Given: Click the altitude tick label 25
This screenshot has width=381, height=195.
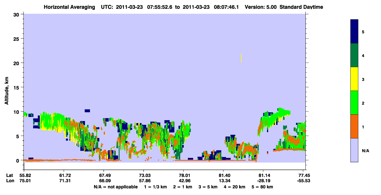Looking at the screenshot, I should [x=17, y=39].
